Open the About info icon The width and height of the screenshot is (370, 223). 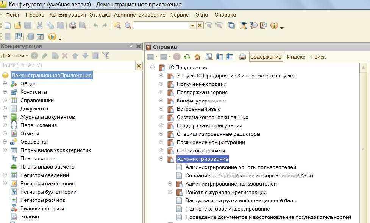point(274,25)
